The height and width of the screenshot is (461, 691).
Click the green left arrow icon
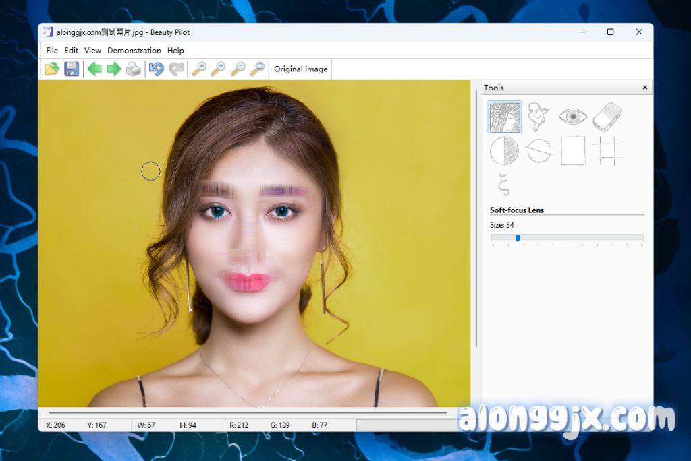[x=94, y=69]
